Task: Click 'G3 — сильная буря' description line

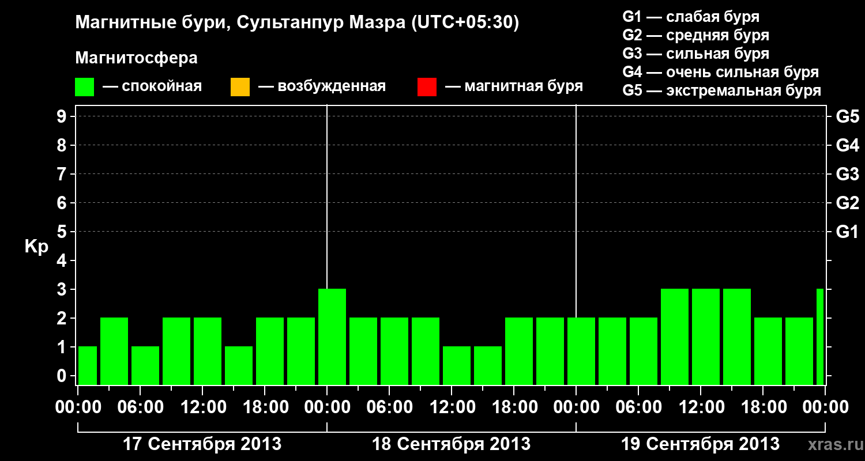Action: click(x=695, y=54)
